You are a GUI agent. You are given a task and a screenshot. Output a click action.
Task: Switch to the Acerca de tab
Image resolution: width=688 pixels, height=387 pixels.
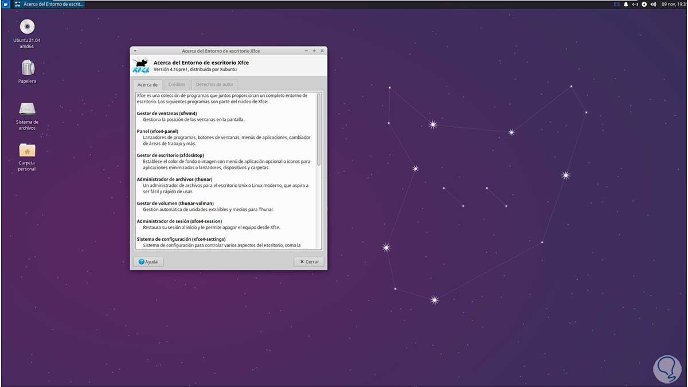147,84
